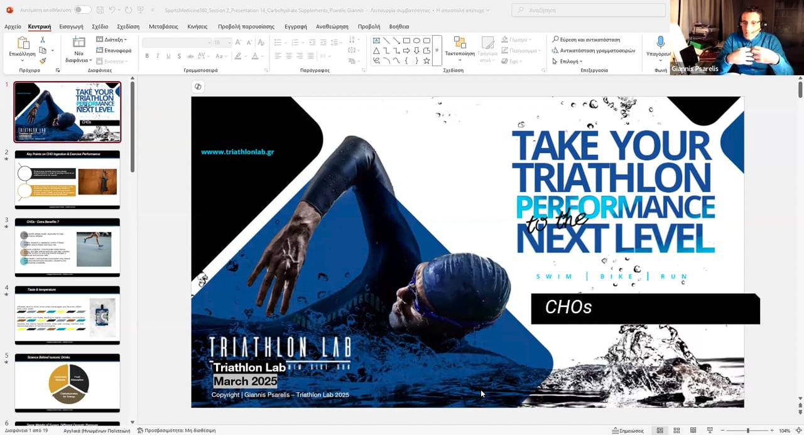Click the Προσβασιμότητα accessibility status
804x435 pixels.
177,431
